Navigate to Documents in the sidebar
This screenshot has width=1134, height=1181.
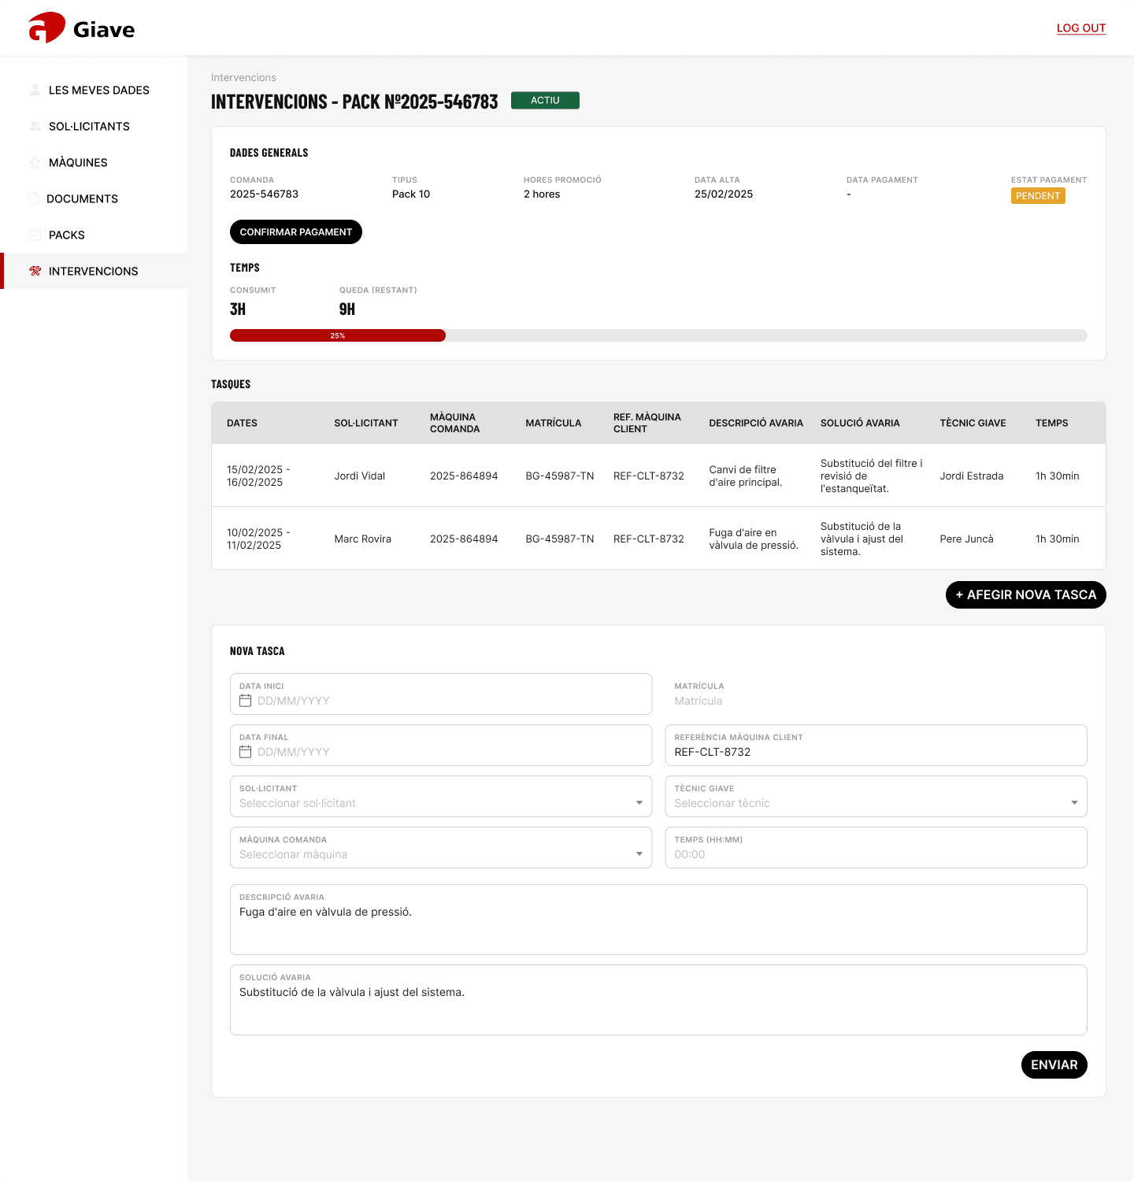94,198
